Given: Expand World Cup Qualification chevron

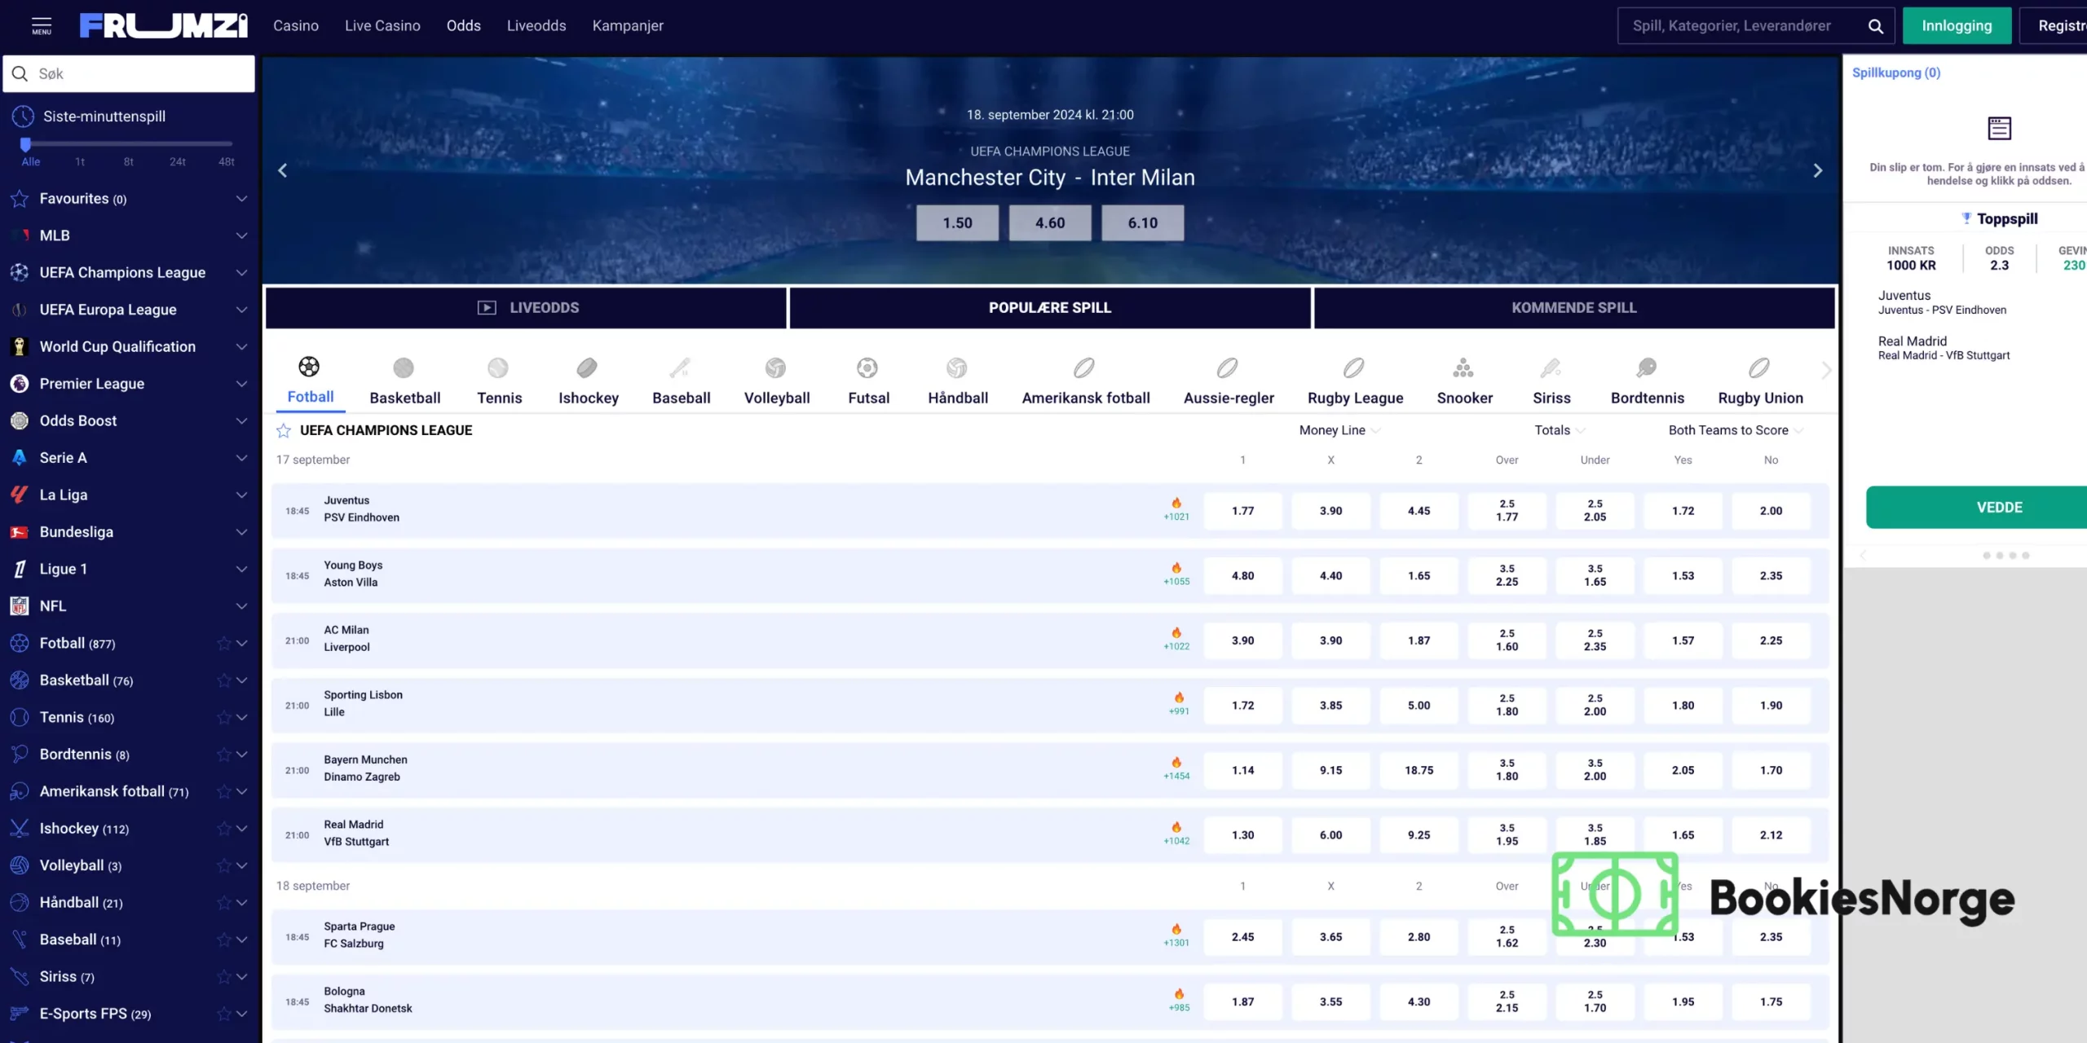Looking at the screenshot, I should click(x=241, y=346).
